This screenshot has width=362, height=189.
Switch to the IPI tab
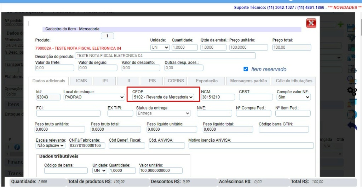105,81
